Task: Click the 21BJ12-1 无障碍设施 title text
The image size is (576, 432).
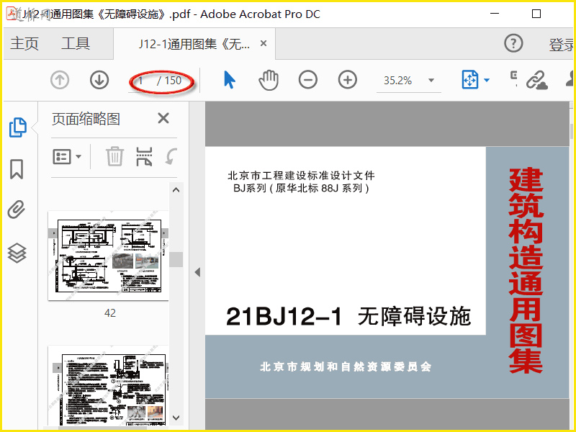Action: tap(348, 316)
